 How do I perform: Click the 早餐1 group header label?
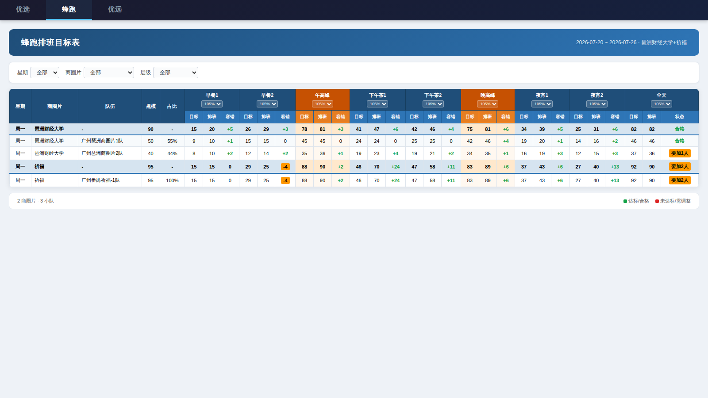(x=212, y=95)
